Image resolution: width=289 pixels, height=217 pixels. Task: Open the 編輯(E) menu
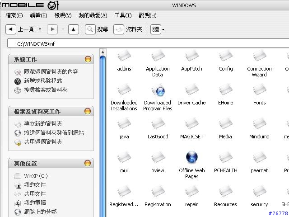pos(38,15)
